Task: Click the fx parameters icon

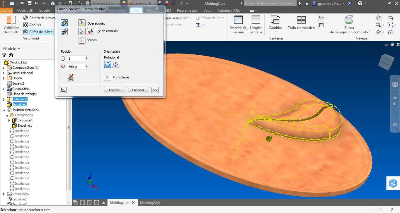Action: point(174,3)
